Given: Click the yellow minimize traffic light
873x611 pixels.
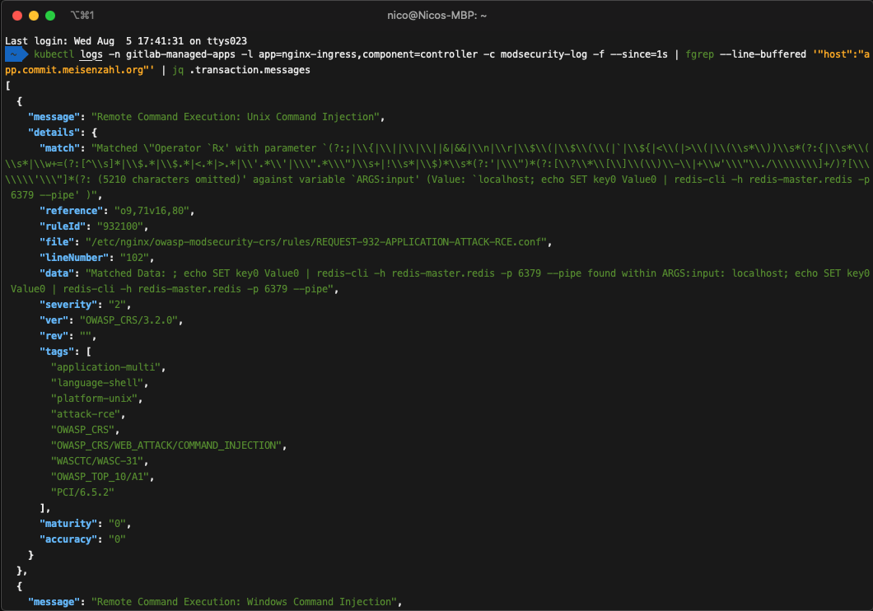Looking at the screenshot, I should point(32,14).
